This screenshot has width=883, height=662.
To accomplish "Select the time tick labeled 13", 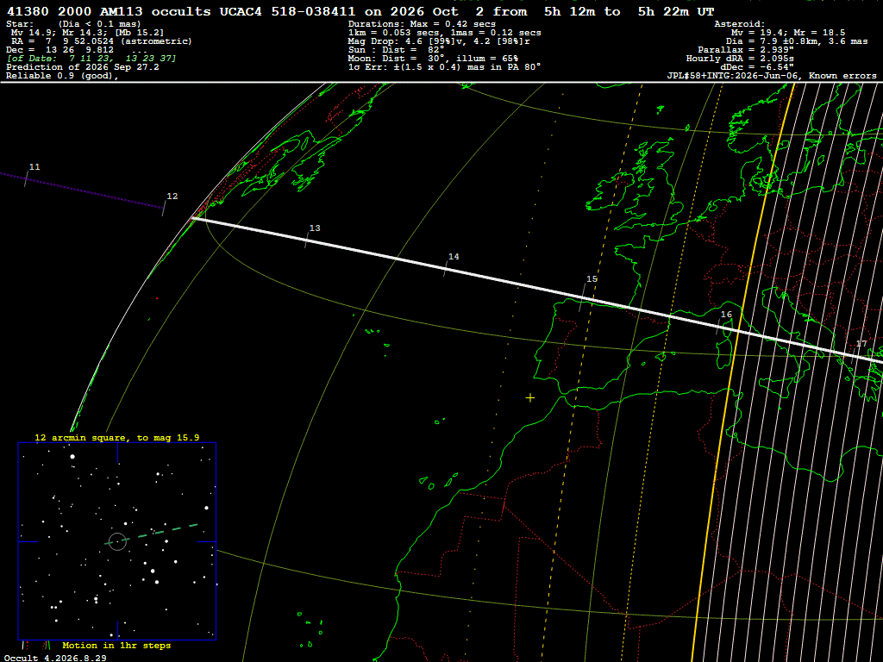I will point(315,228).
